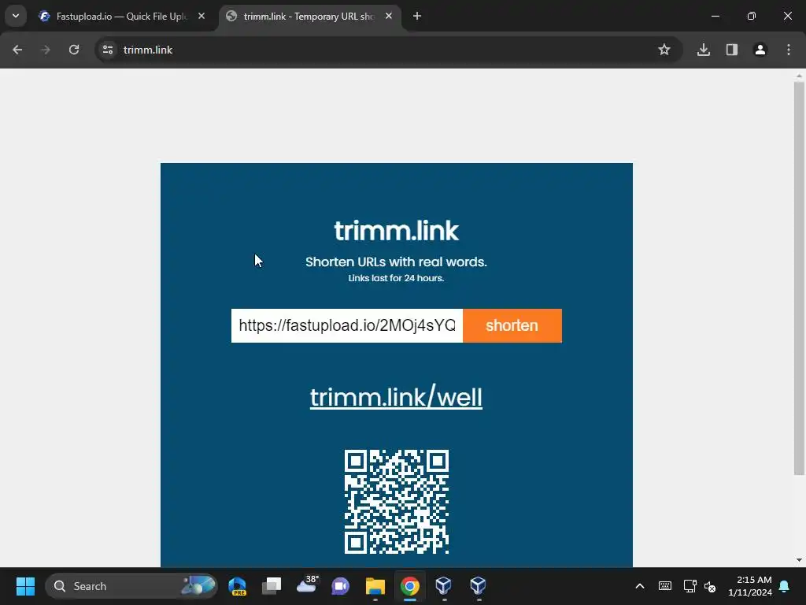Select the trimm.link tab
Image resolution: width=806 pixels, height=605 pixels.
tap(309, 17)
